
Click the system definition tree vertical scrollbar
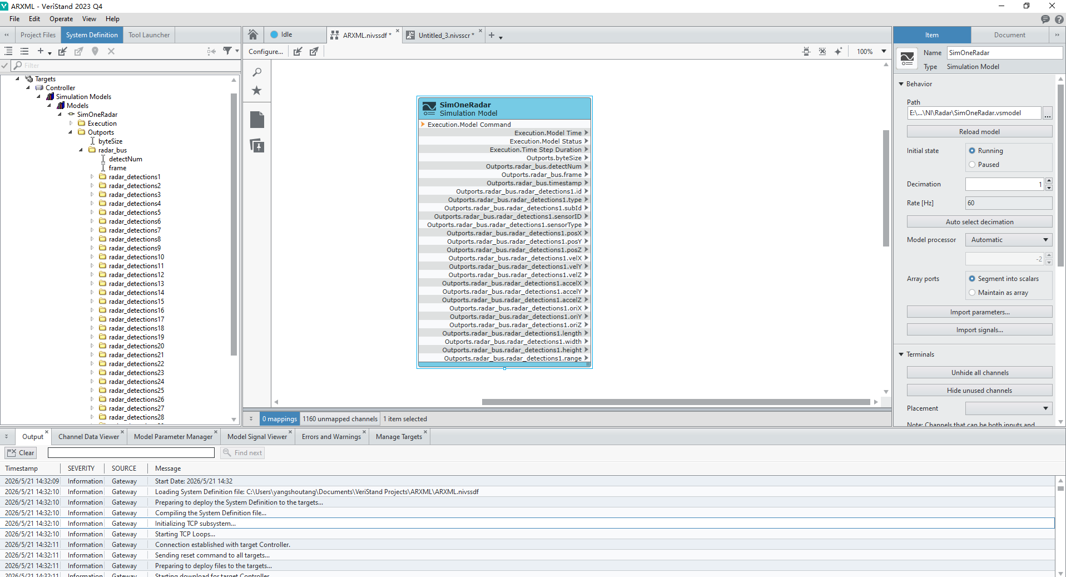(234, 224)
